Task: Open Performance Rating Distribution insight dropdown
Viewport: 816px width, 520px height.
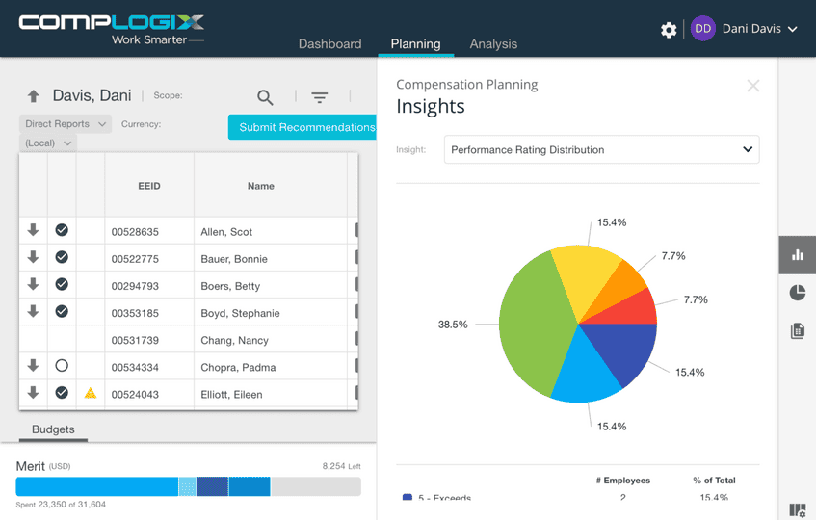Action: (x=601, y=150)
